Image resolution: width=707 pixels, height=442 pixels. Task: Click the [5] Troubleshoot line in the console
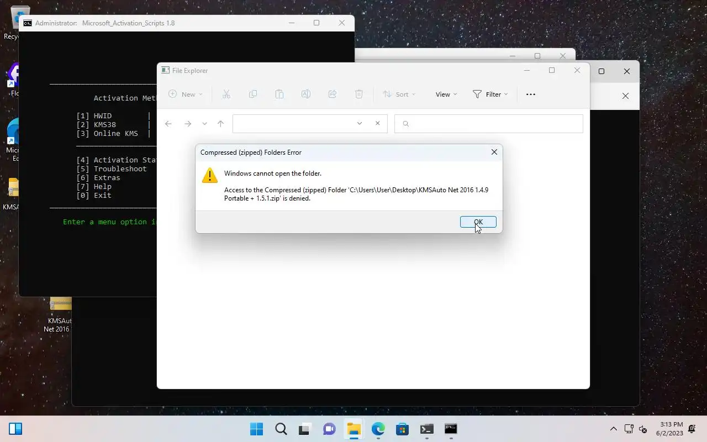(112, 169)
